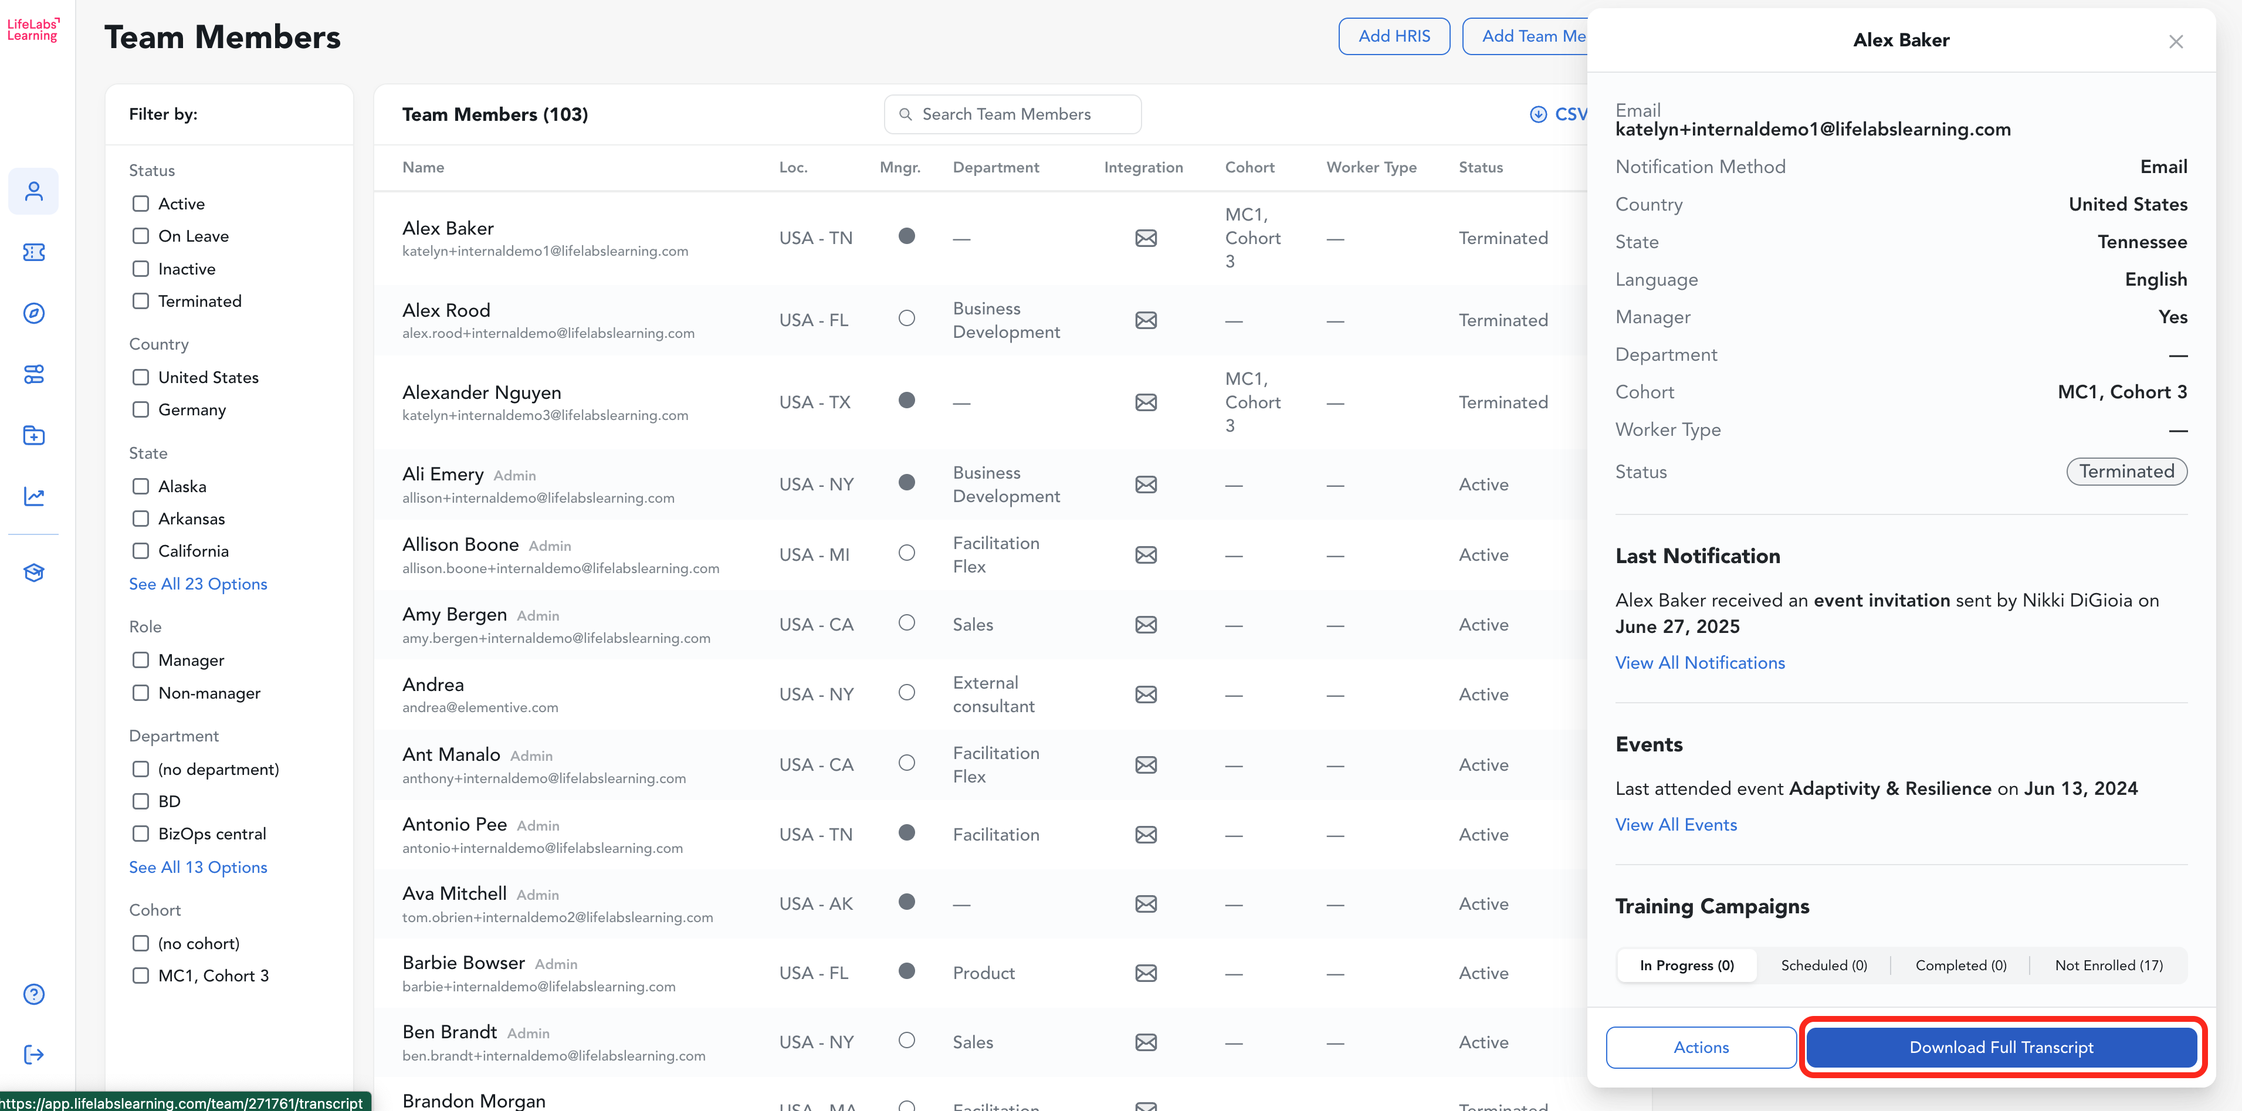Click Alex Rood's email integration icon
2242x1111 pixels.
(1146, 320)
